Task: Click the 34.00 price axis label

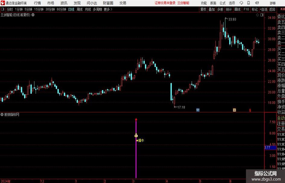Action: 271,18
